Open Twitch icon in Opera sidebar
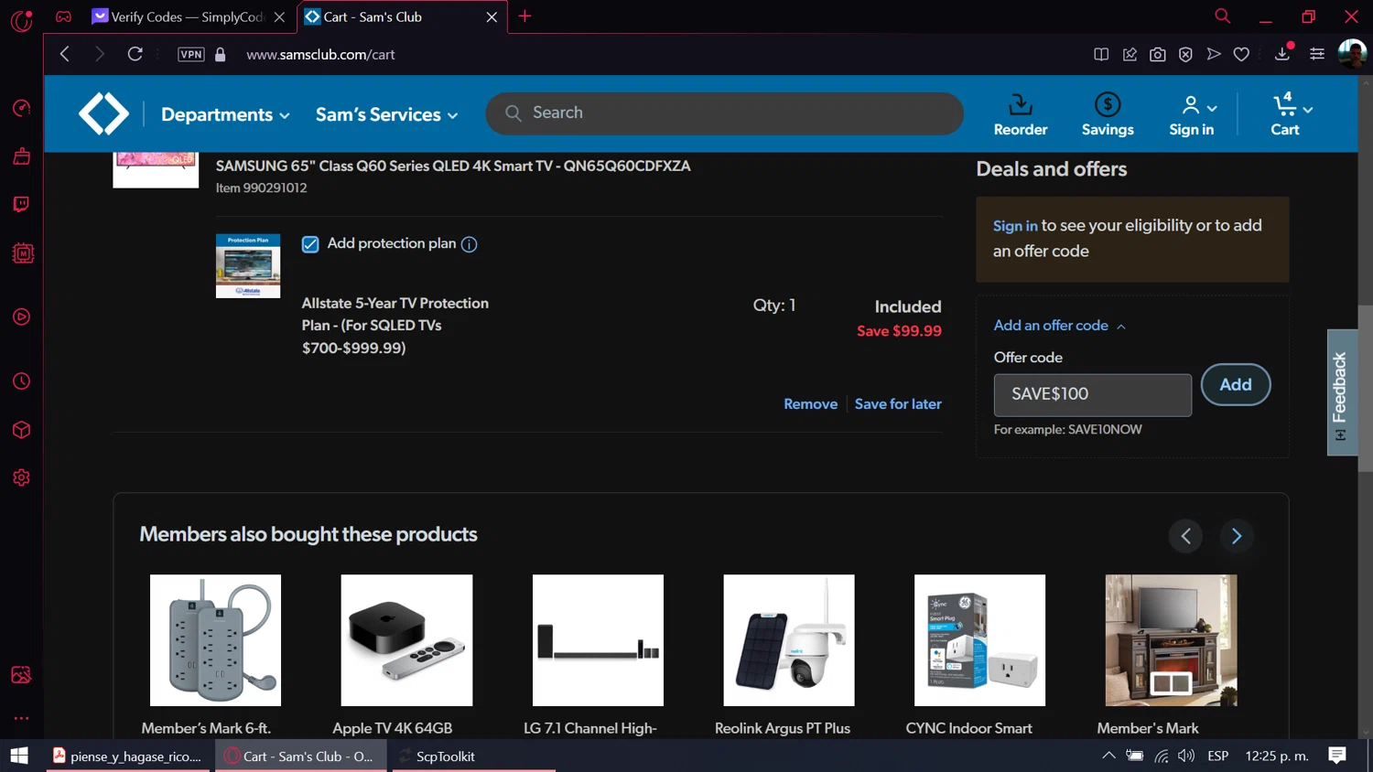This screenshot has width=1373, height=772. (x=21, y=204)
